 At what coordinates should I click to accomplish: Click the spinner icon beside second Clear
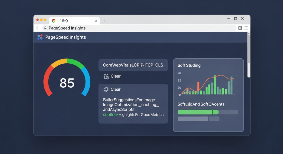[106, 90]
